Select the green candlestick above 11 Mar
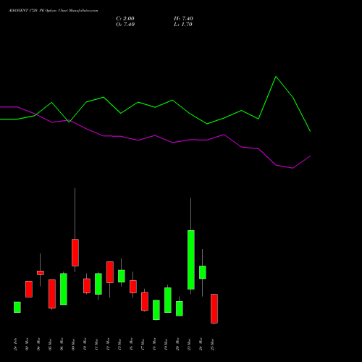 point(98,284)
